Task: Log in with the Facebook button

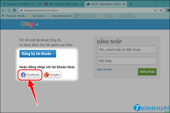Action: [30, 75]
